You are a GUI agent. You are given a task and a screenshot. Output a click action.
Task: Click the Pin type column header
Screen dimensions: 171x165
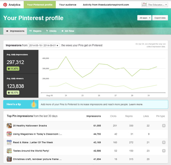(x=160, y=116)
